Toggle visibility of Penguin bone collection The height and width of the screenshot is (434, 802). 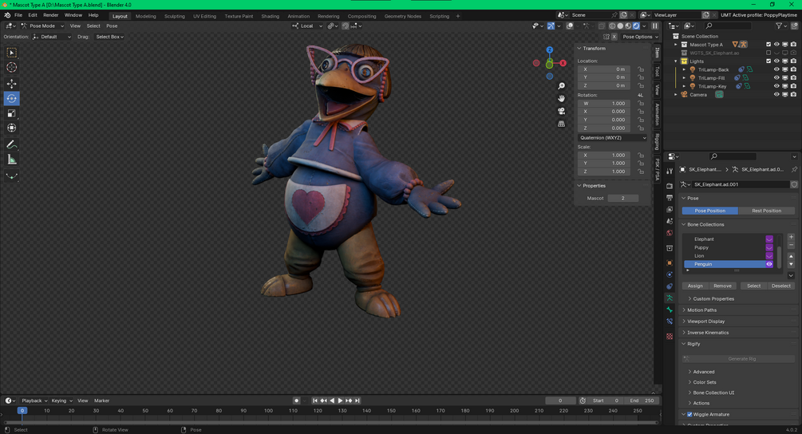[x=769, y=264]
